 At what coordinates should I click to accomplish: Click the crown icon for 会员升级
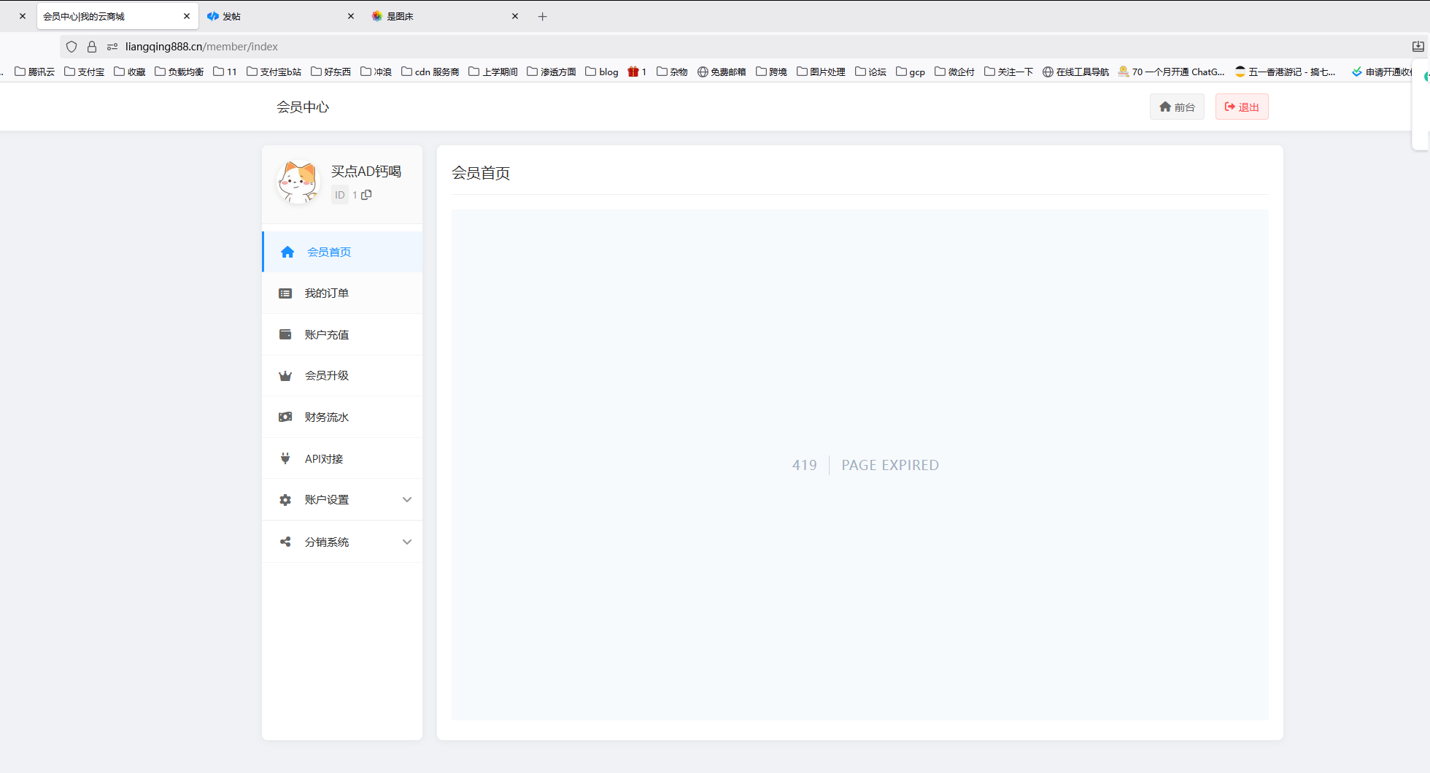[285, 376]
